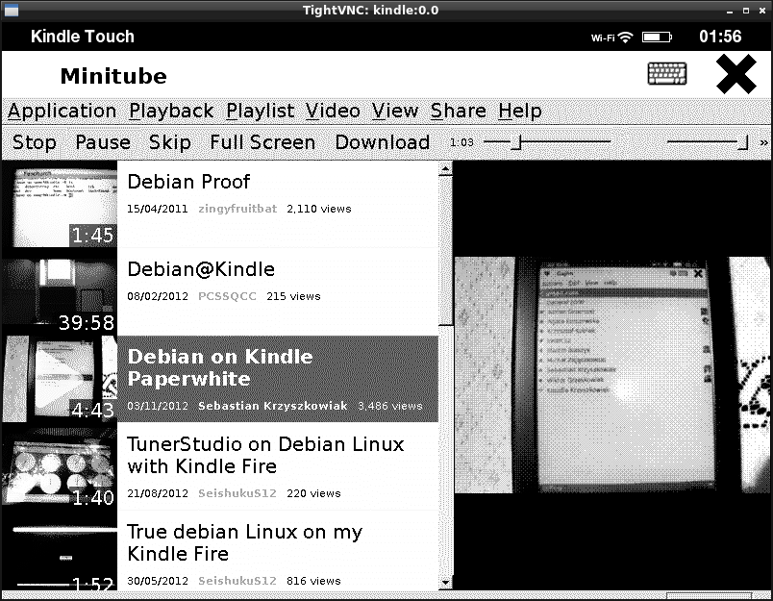Click the '15/04/2011' date
Image resolution: width=773 pixels, height=601 pixels.
coord(158,209)
